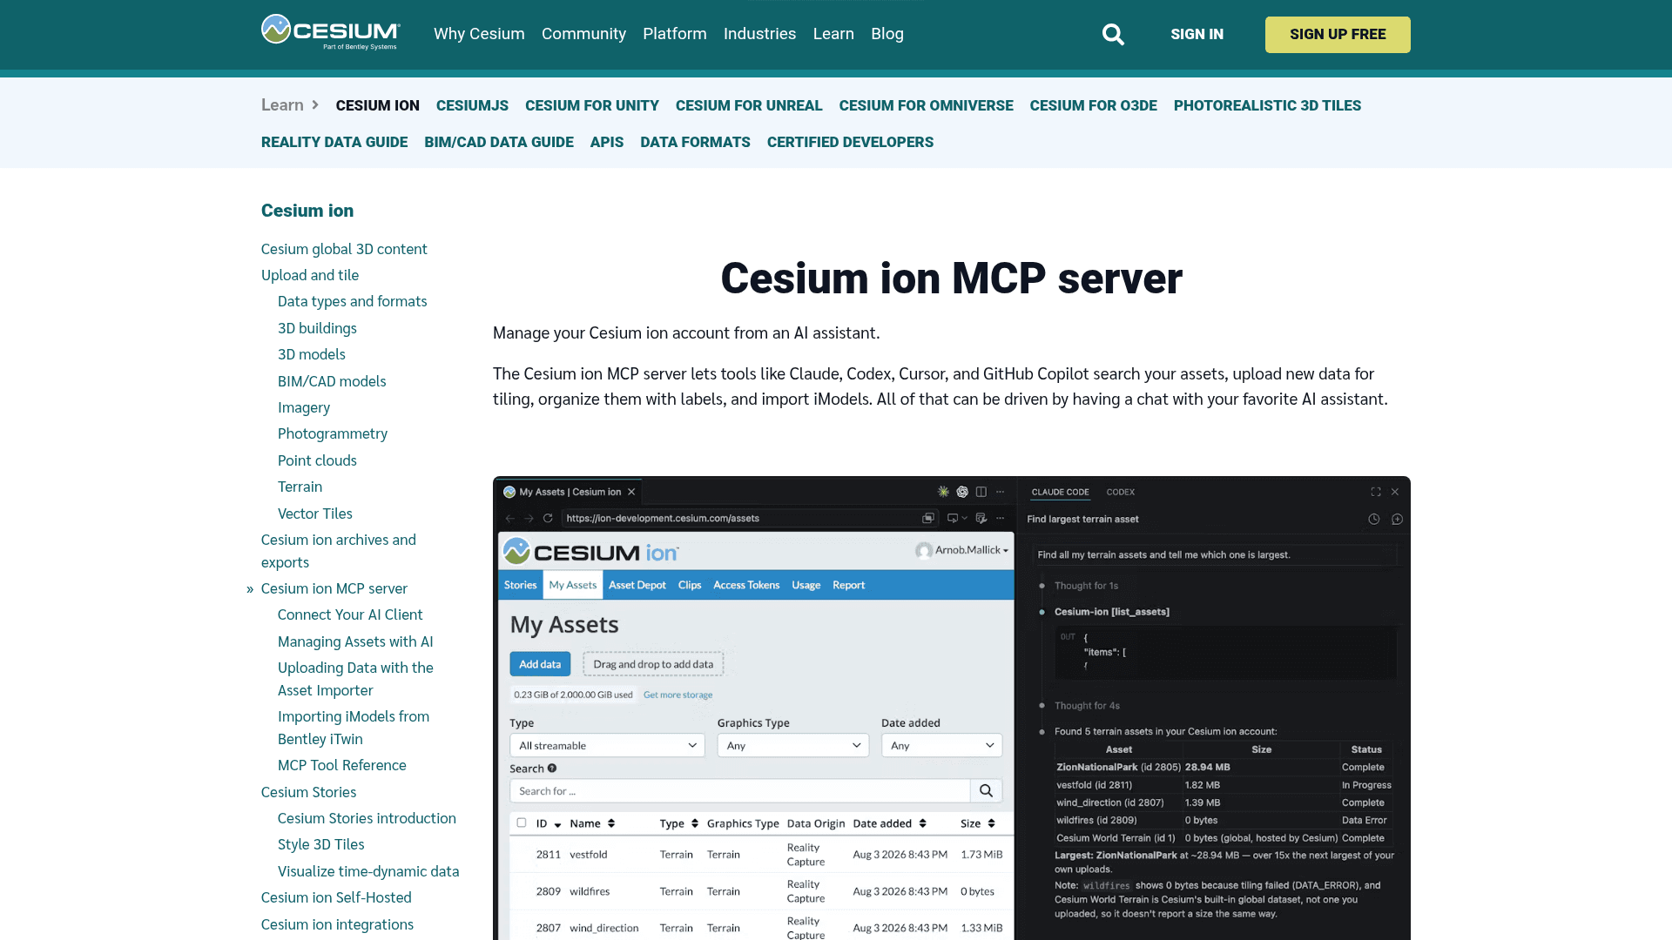Open the Data types and formats link
This screenshot has height=940, width=1672.
(x=353, y=301)
